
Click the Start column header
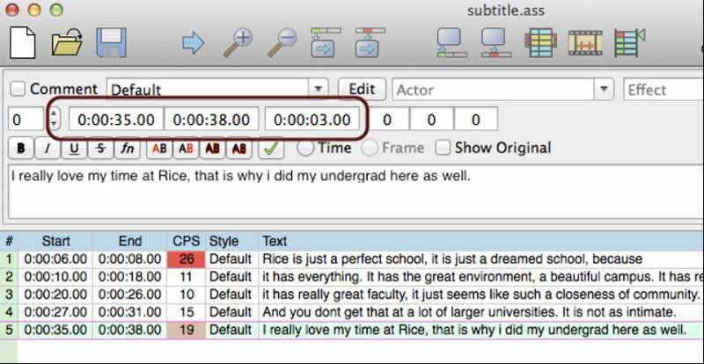click(x=55, y=242)
